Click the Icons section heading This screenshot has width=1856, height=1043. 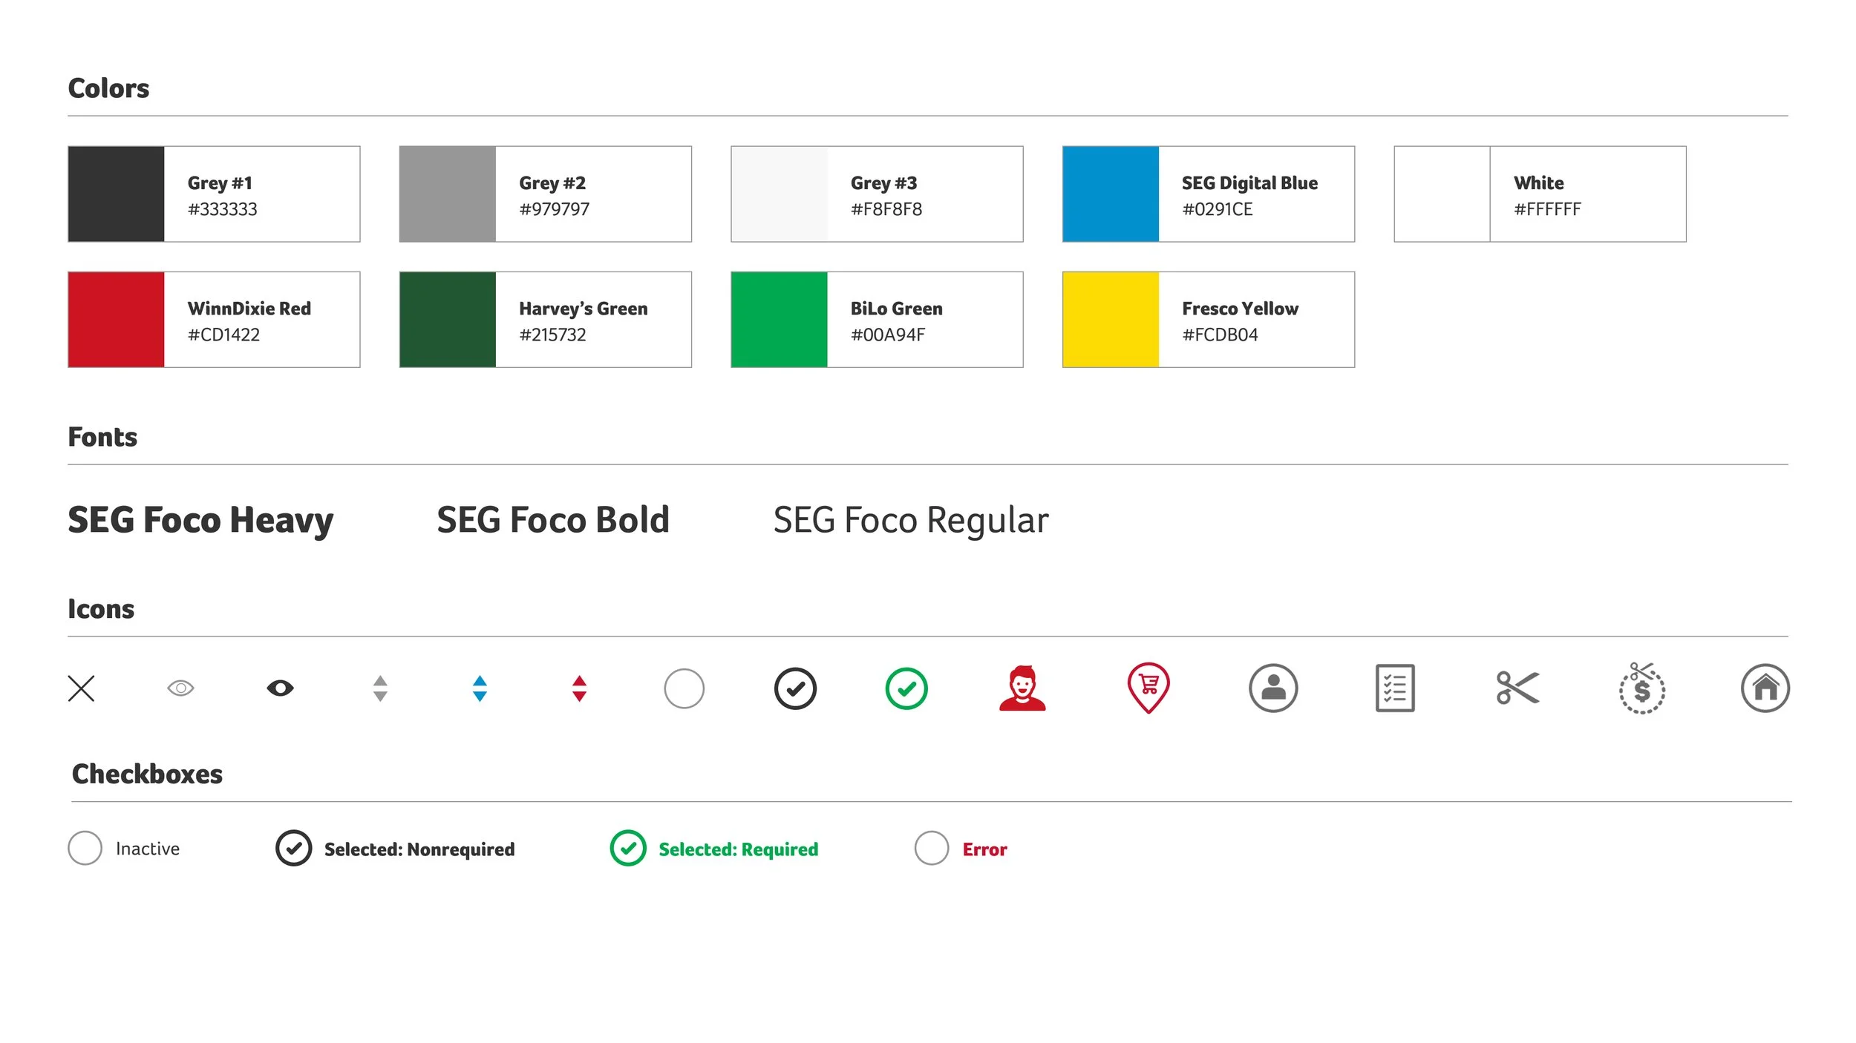tap(101, 609)
